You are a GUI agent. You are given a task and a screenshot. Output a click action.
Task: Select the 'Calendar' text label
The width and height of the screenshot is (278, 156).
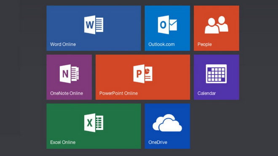(x=206, y=93)
